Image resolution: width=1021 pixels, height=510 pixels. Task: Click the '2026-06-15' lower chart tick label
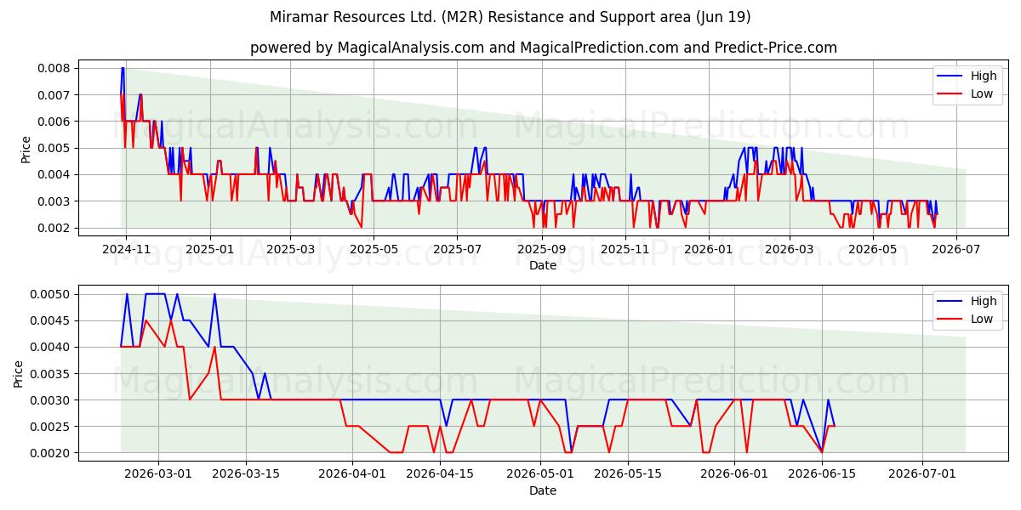(x=822, y=474)
